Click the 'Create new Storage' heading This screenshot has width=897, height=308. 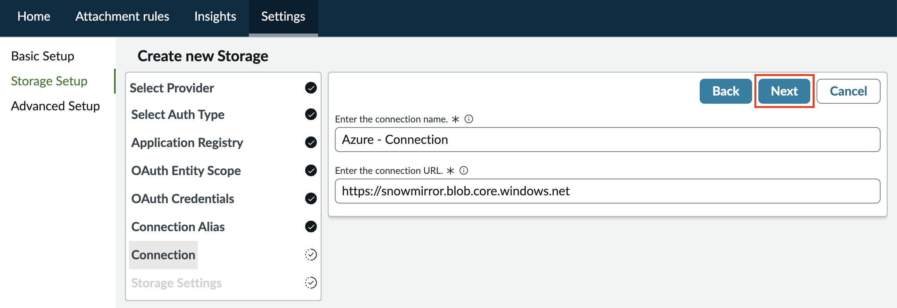[x=203, y=56]
